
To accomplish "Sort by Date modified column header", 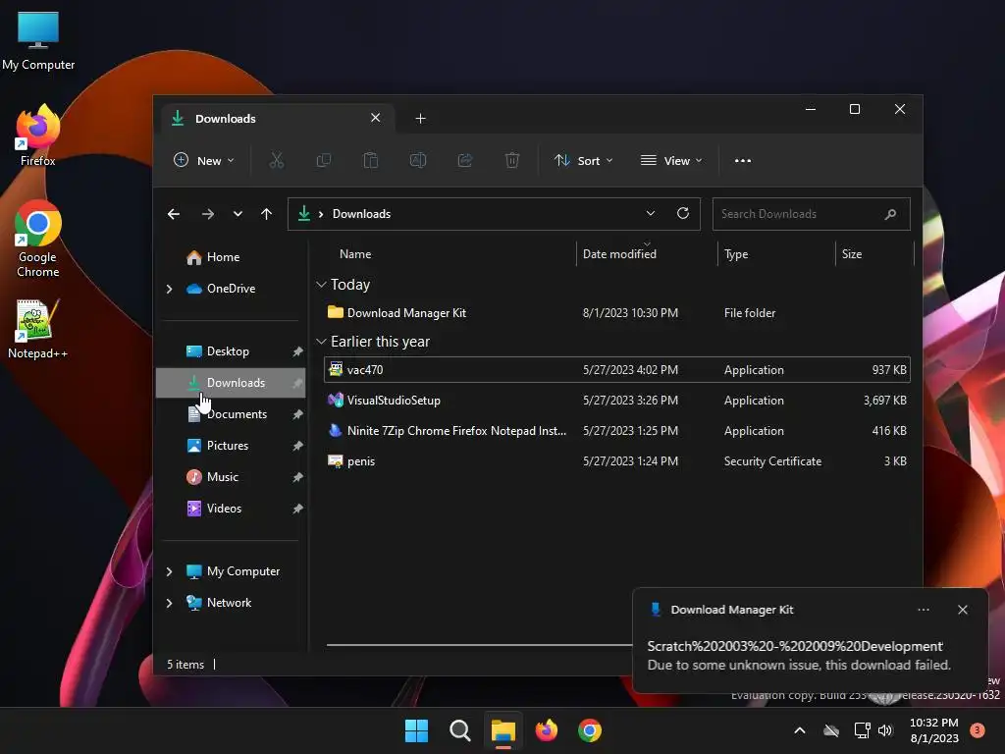I will tap(619, 254).
